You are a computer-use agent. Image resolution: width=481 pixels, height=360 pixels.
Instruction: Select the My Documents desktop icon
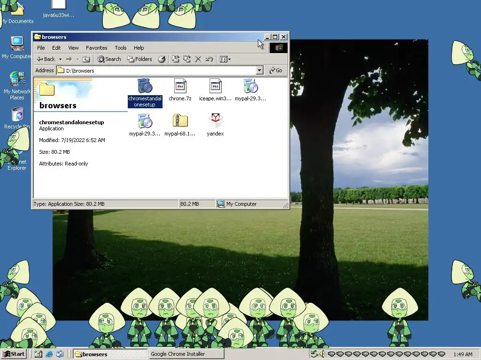tap(17, 14)
